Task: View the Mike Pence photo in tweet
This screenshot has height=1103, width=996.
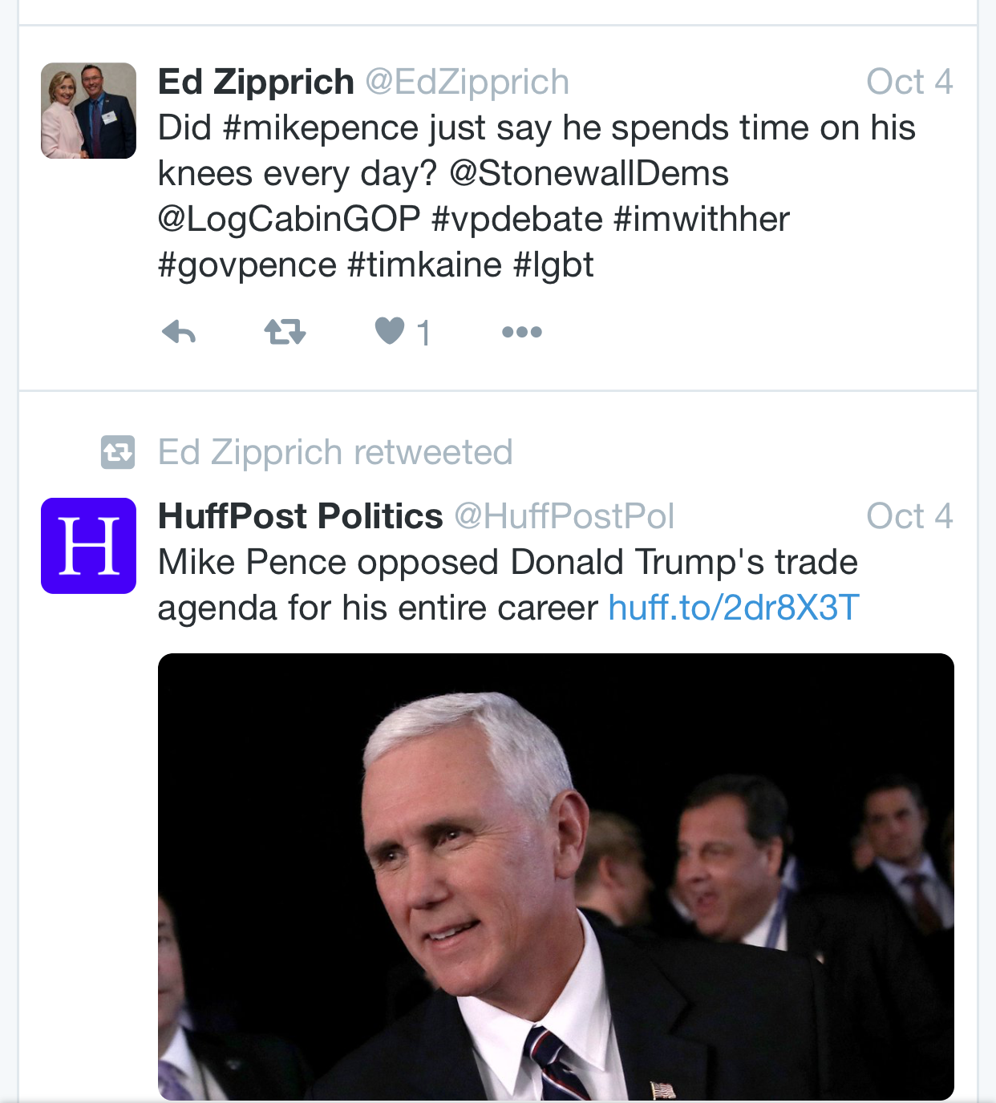Action: [x=556, y=876]
